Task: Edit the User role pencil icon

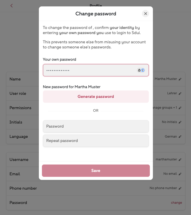Action: point(180,94)
